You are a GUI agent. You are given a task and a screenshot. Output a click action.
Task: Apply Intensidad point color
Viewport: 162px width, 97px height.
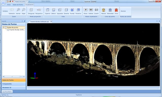(x=110, y=11)
